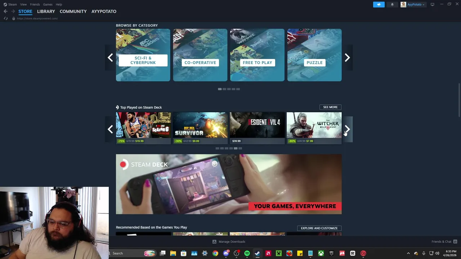Open the announcements megaphone button
The height and width of the screenshot is (259, 461).
379,4
